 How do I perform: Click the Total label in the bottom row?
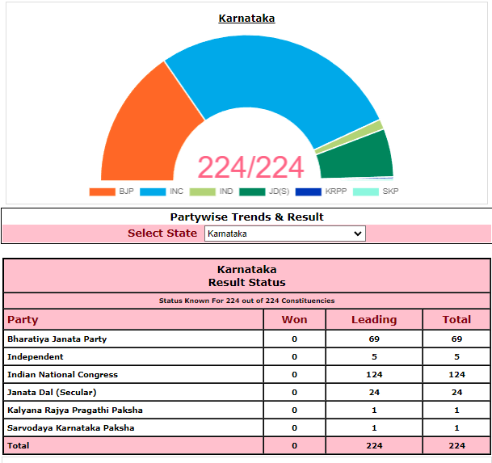(x=19, y=446)
